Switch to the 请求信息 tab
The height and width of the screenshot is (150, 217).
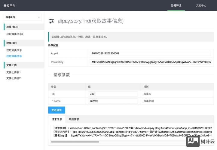(x=57, y=119)
